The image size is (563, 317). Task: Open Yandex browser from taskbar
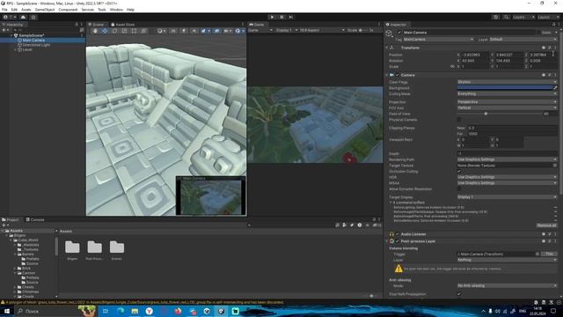149,311
